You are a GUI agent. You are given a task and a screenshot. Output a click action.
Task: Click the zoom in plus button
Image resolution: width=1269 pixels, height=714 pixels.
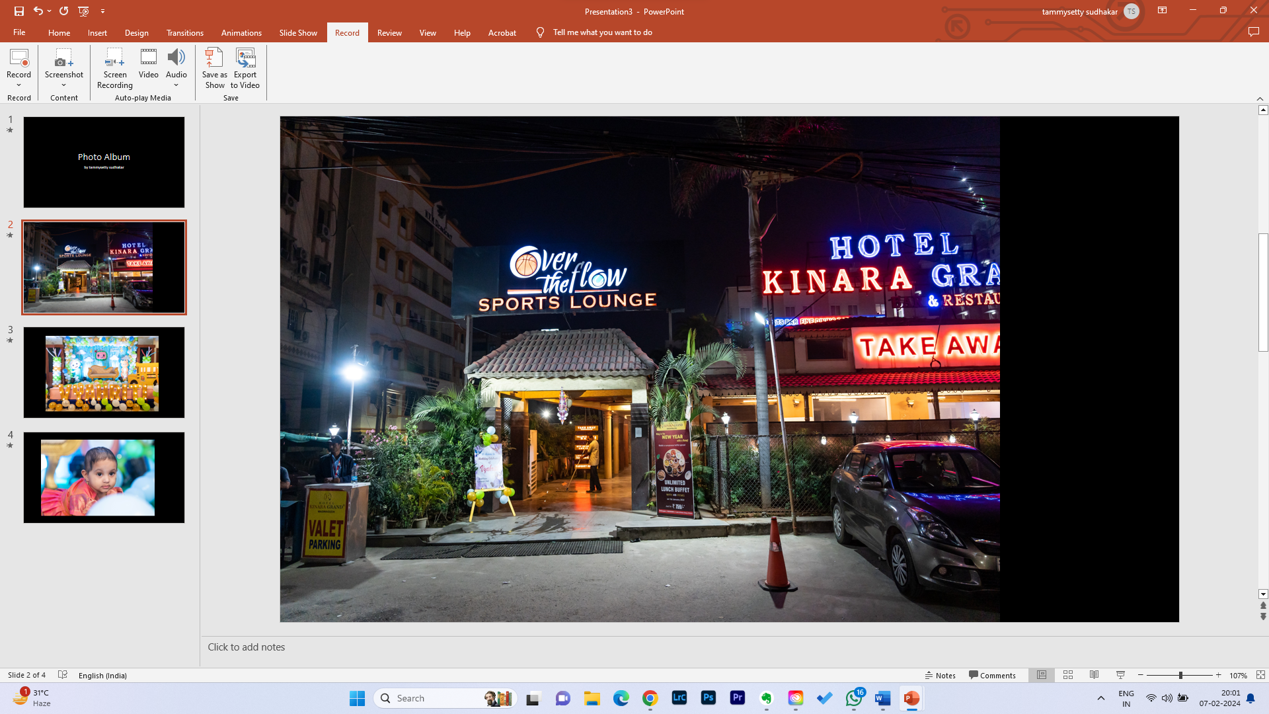pos(1219,675)
